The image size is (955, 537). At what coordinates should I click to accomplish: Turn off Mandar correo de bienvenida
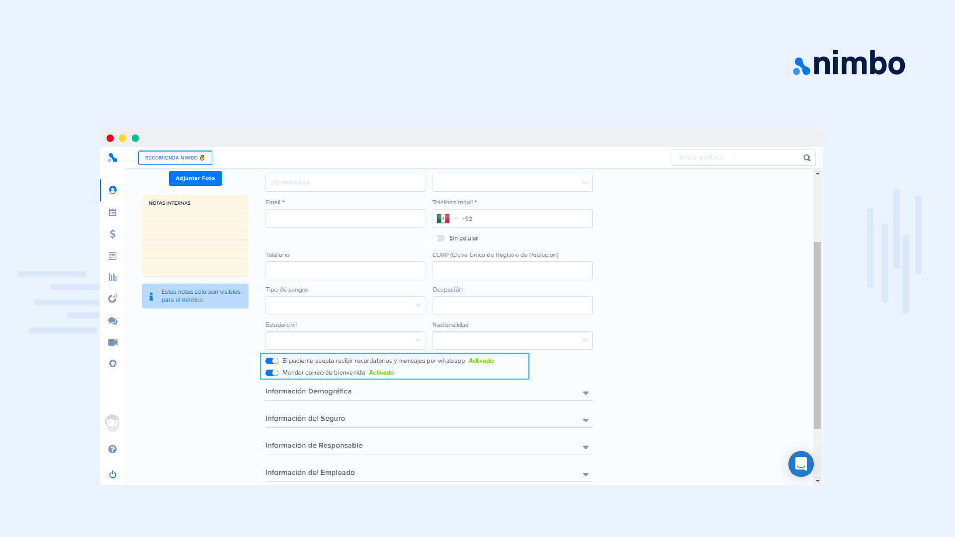[x=272, y=373]
